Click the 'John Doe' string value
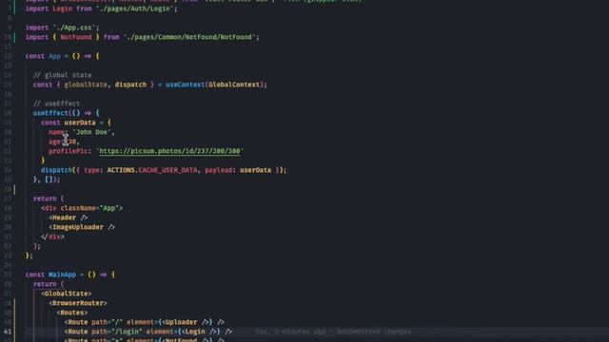 (x=93, y=132)
